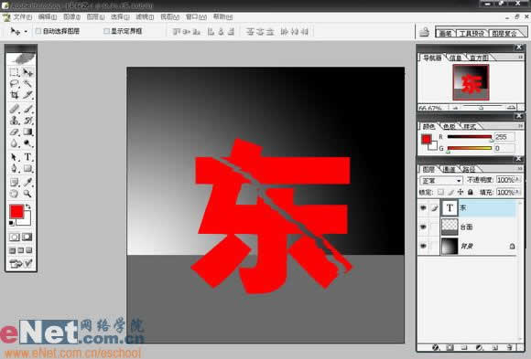Switch to the 直方图 tab

[479, 58]
